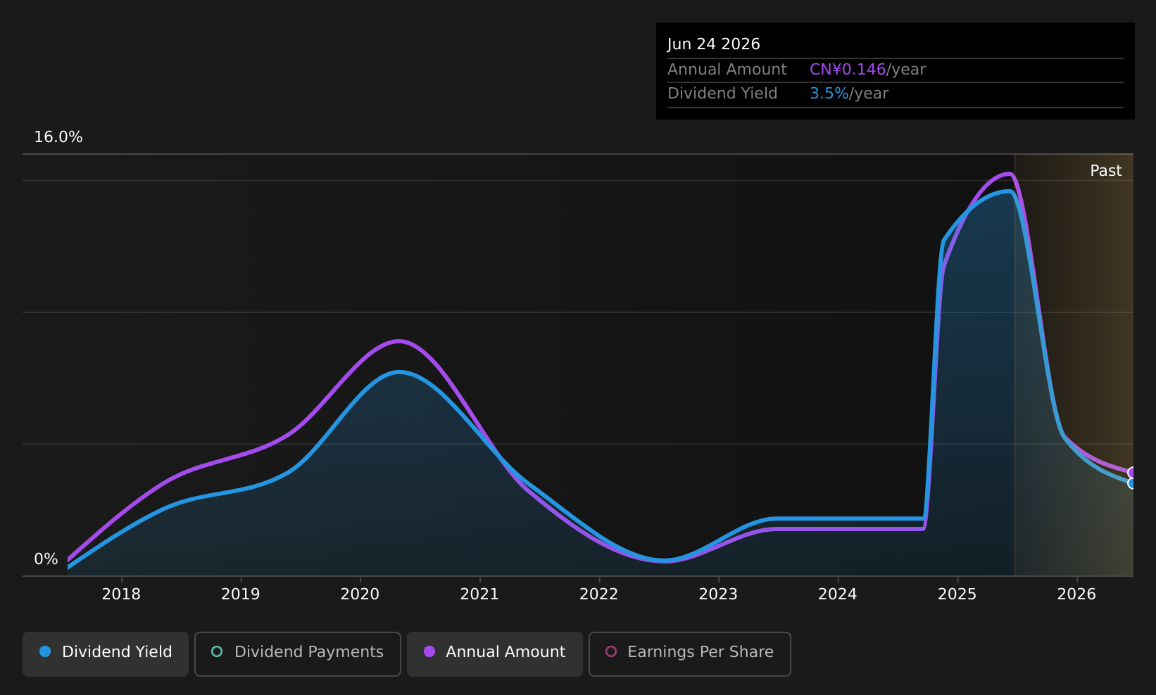The width and height of the screenshot is (1156, 695).
Task: Click the blue Dividend Yield endpoint marker
Action: (1133, 483)
